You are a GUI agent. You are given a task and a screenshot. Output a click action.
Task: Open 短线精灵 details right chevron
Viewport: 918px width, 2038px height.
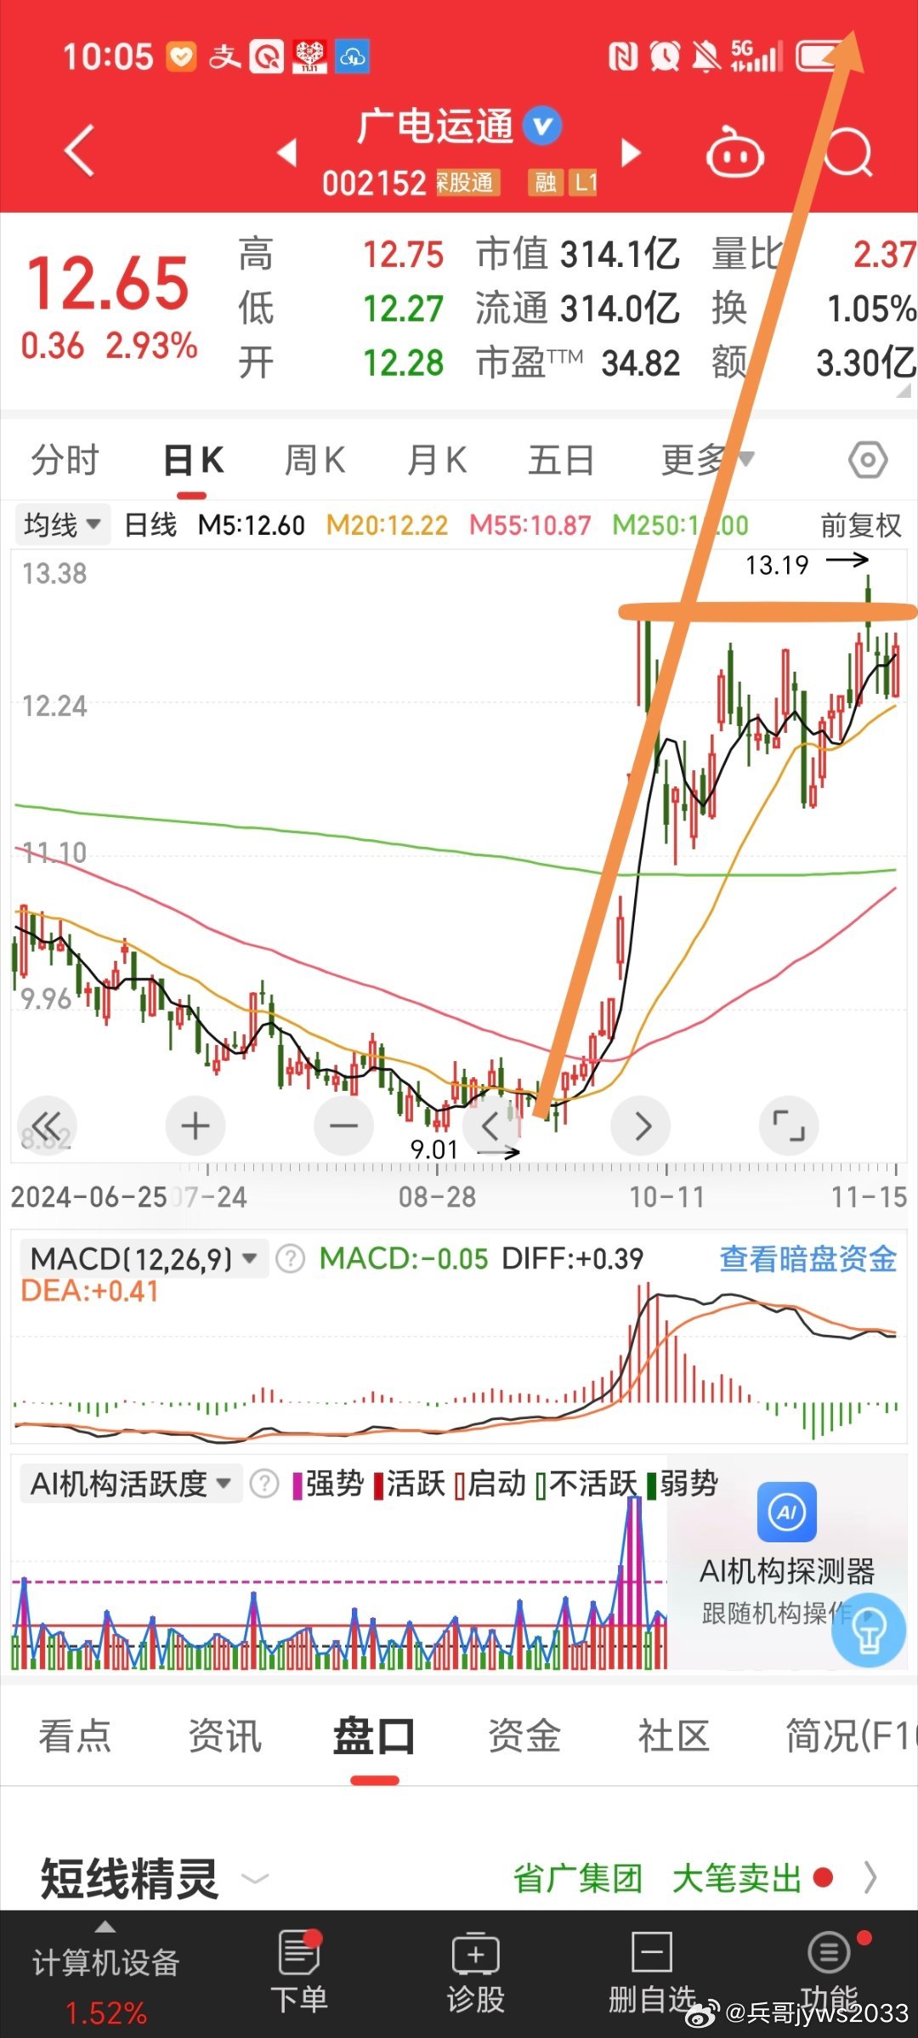click(870, 1877)
